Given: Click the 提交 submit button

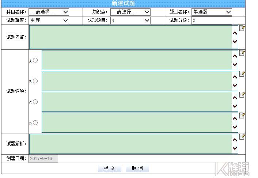Looking at the screenshot, I should pyautogui.click(x=110, y=168).
